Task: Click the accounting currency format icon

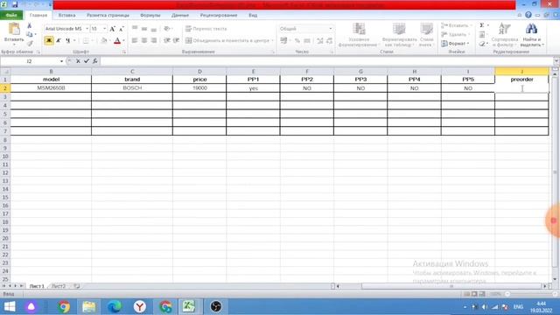Action: (283, 41)
